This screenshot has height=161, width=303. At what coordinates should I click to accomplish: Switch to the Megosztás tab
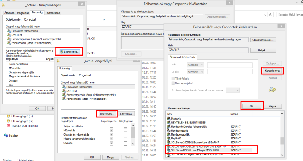click(x=24, y=13)
